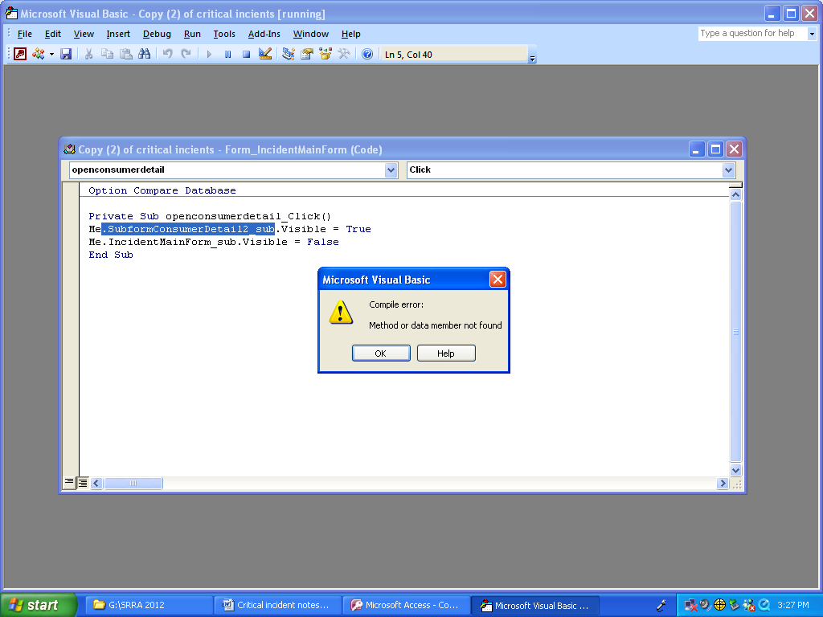
Task: Open the Insert Module dropdown arrow
Action: 51,54
